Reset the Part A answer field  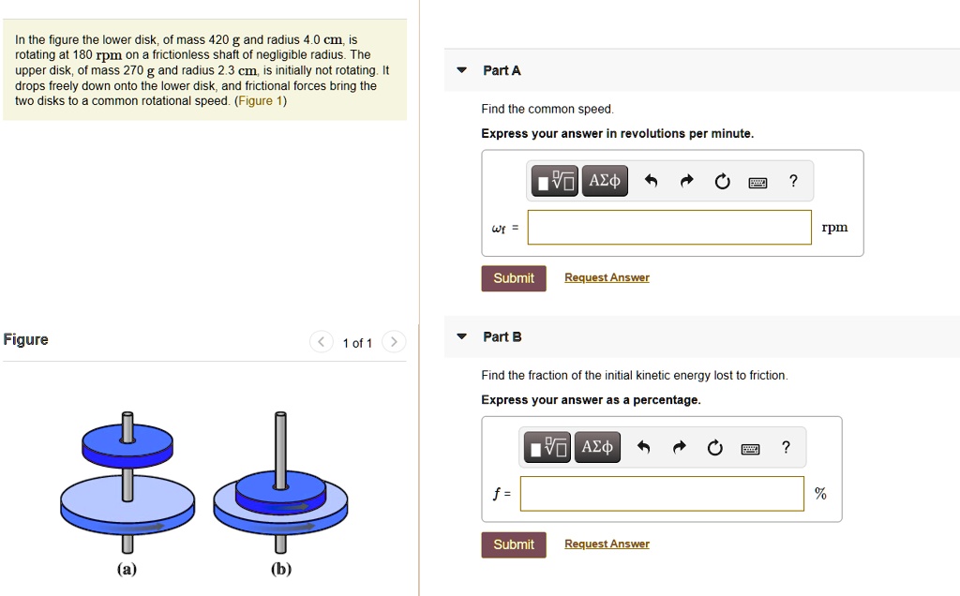(721, 181)
